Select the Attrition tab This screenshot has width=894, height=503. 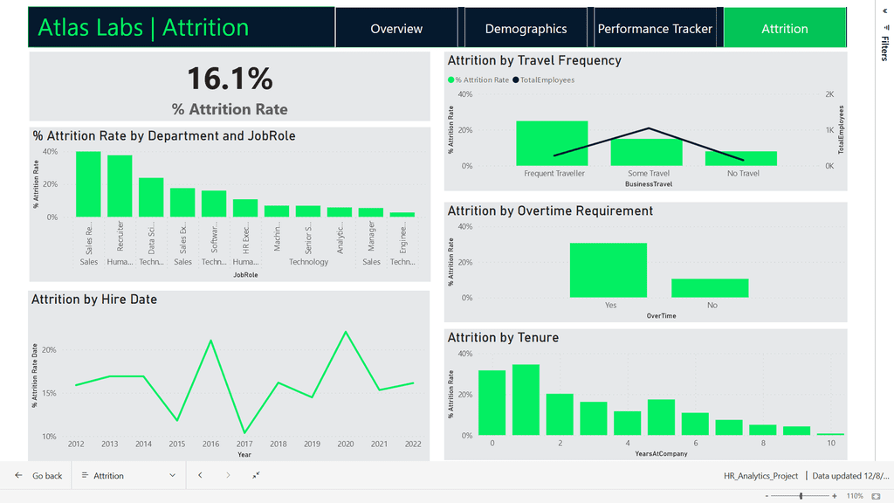[785, 29]
